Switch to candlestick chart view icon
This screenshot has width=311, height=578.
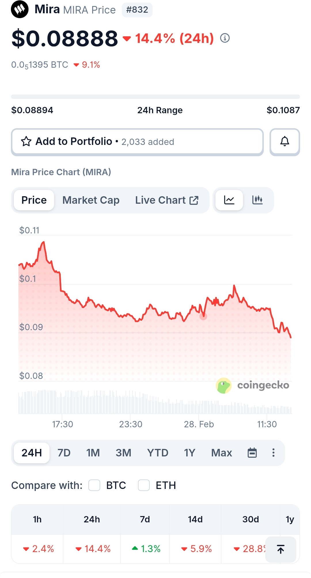[x=257, y=200]
